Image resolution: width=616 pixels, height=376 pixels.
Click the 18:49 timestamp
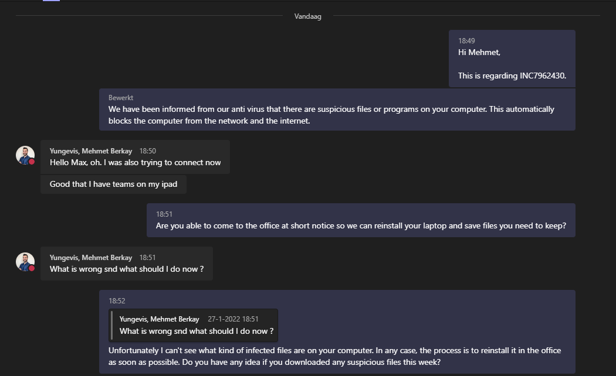[466, 41]
